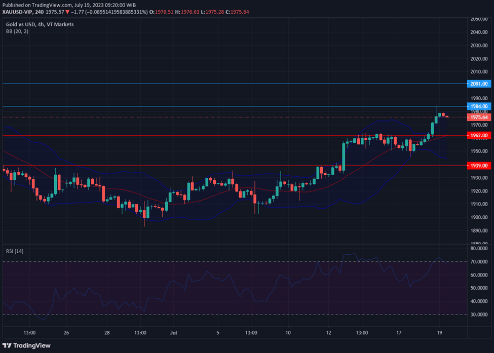The width and height of the screenshot is (494, 353).
Task: Click the 70.0000 RSI scale level
Action: coord(479,262)
